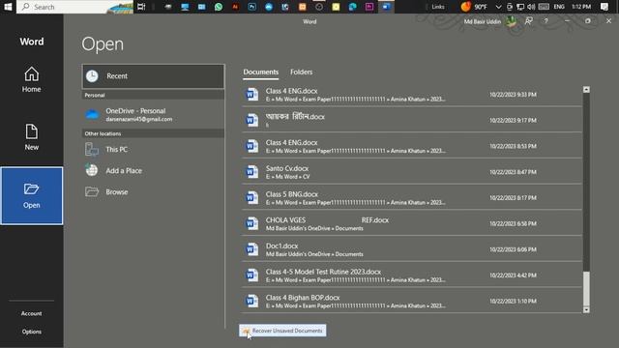
Task: Open Word Options
Action: 31,332
